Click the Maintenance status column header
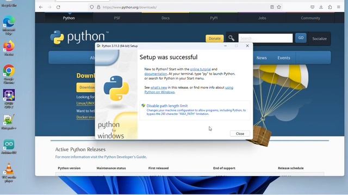 111,168
